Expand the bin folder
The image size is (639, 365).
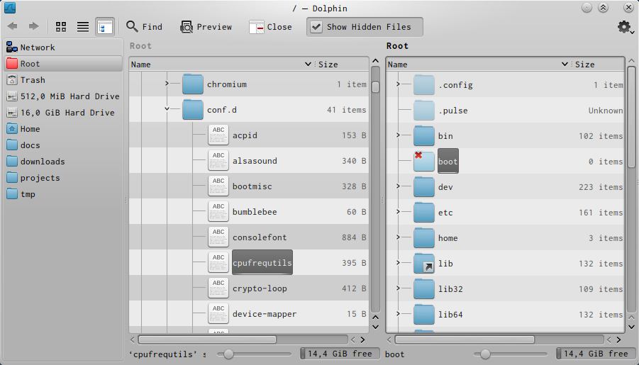tap(398, 135)
